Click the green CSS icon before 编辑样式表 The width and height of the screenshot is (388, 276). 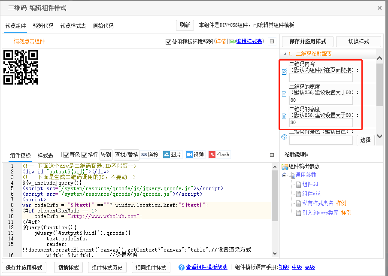click(232, 41)
